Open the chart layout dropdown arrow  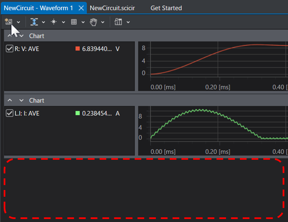[x=128, y=22]
